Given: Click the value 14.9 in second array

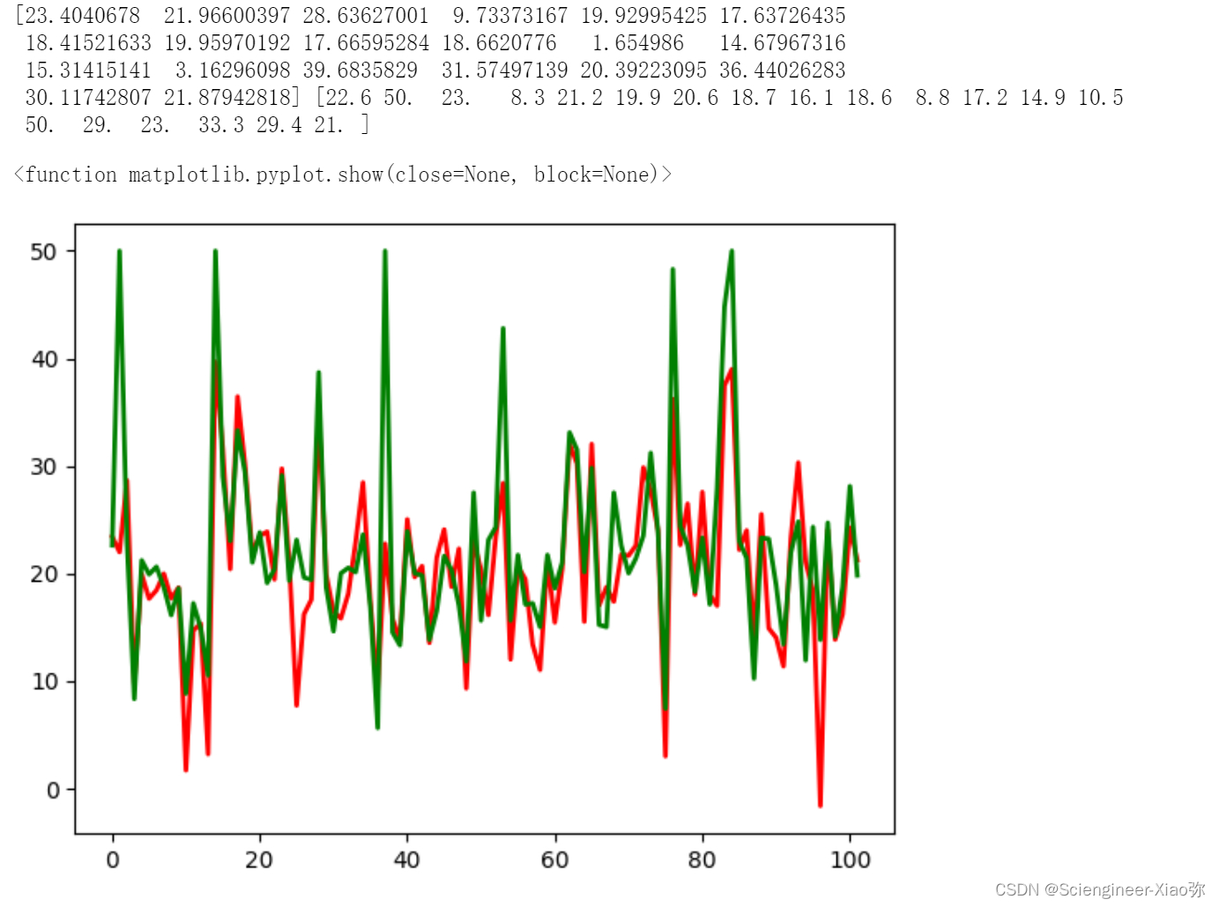Looking at the screenshot, I should [x=1043, y=98].
